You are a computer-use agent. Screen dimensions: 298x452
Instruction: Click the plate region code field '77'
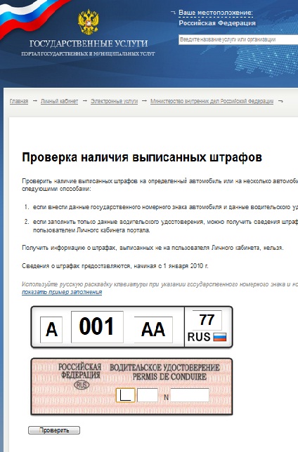pos(207,320)
